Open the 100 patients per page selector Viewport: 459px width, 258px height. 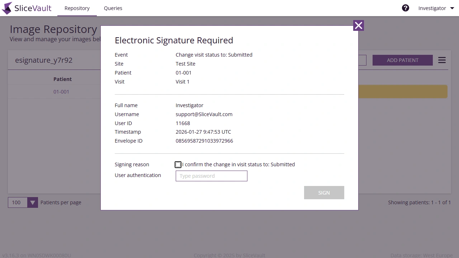coord(17,202)
